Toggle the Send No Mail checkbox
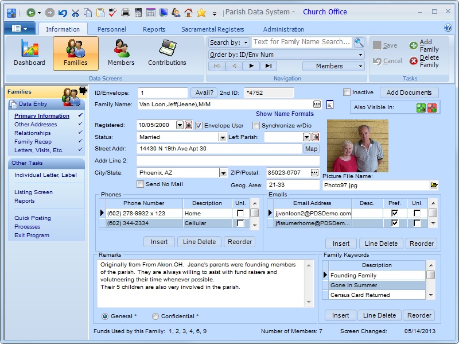Image resolution: width=459 pixels, height=344 pixels. 139,184
